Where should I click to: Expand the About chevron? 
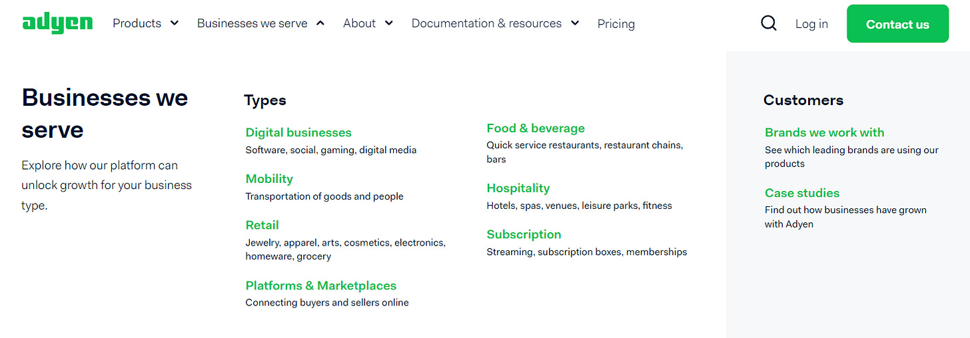(x=389, y=23)
